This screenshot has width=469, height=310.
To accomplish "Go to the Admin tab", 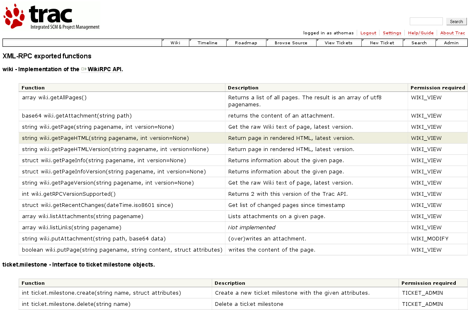I will (451, 43).
